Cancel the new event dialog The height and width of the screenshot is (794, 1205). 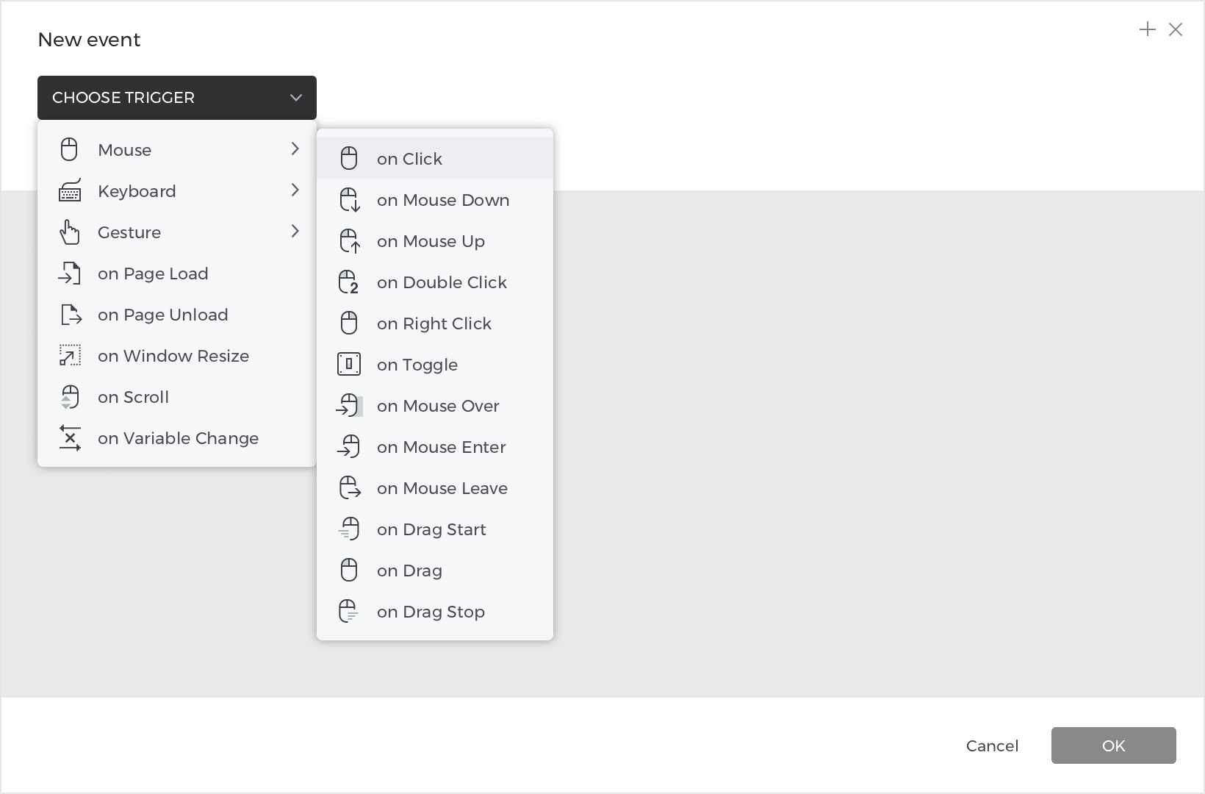[x=992, y=745]
